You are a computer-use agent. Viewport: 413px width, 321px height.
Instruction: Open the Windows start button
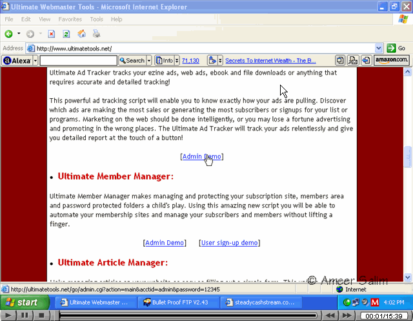coord(25,302)
